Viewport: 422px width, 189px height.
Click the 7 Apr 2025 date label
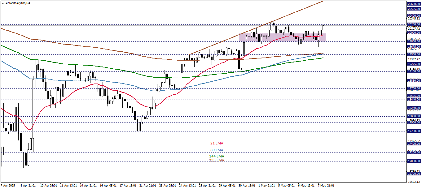[x=8, y=186]
